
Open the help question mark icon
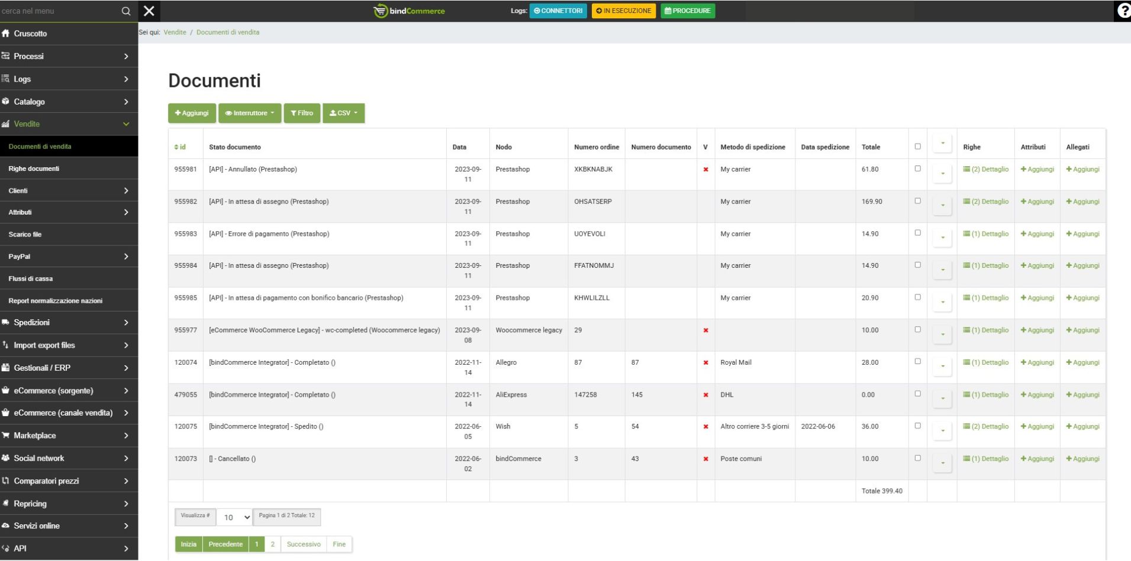click(x=1123, y=11)
